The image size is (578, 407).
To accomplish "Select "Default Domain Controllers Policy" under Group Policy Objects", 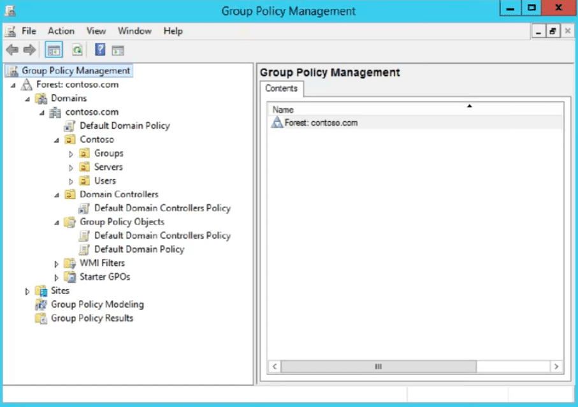I will 163,236.
